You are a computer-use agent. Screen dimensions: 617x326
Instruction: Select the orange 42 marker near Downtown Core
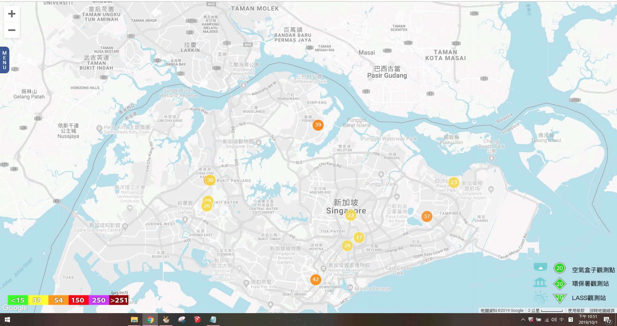click(x=315, y=279)
